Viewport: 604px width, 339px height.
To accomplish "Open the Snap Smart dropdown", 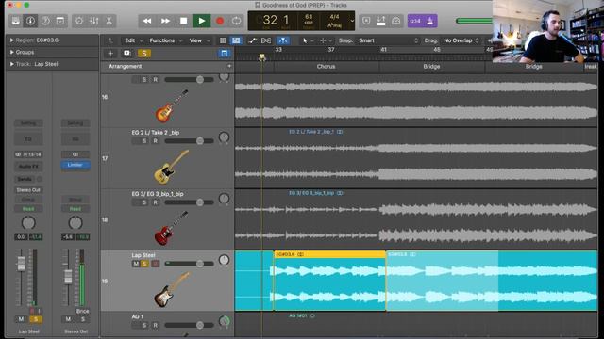I will coord(388,40).
